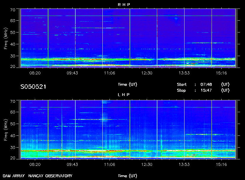
Task: Click the "Freq (MHz)" axis label of RHP plot
Action: click(6, 39)
